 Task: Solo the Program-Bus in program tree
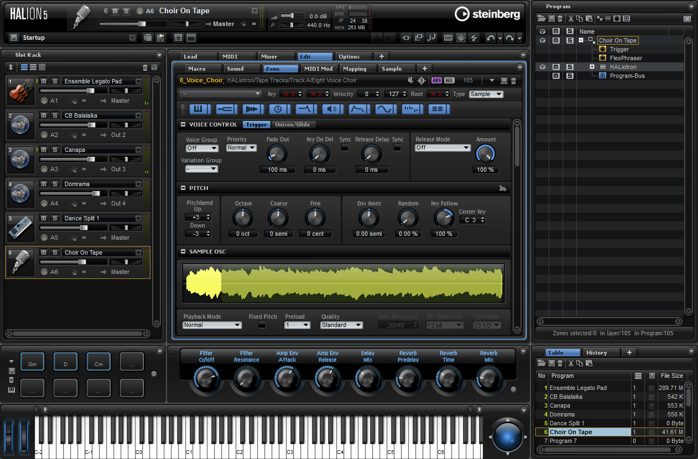pyautogui.click(x=569, y=76)
